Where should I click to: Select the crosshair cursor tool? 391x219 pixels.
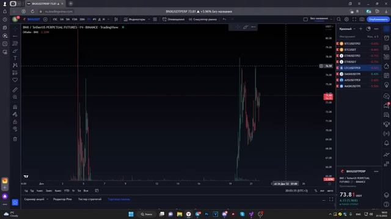(15, 29)
